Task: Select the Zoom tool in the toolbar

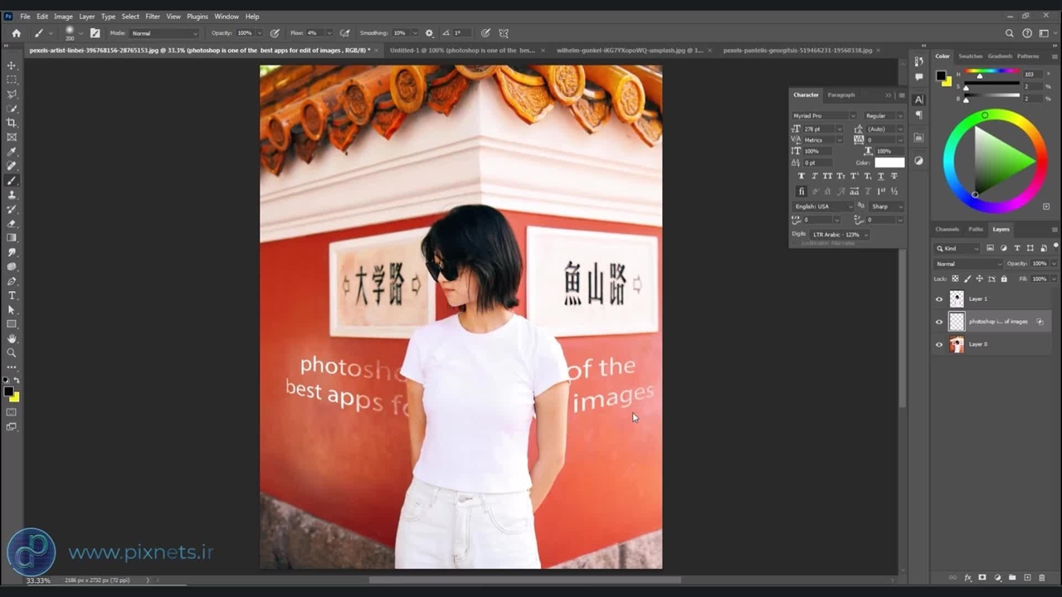Action: click(12, 352)
